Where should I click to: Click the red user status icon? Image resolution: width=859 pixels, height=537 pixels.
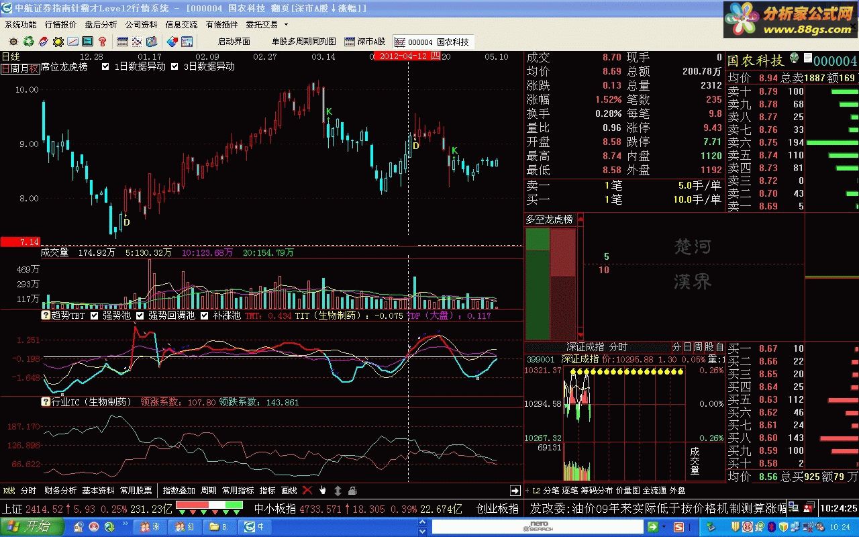click(x=809, y=508)
